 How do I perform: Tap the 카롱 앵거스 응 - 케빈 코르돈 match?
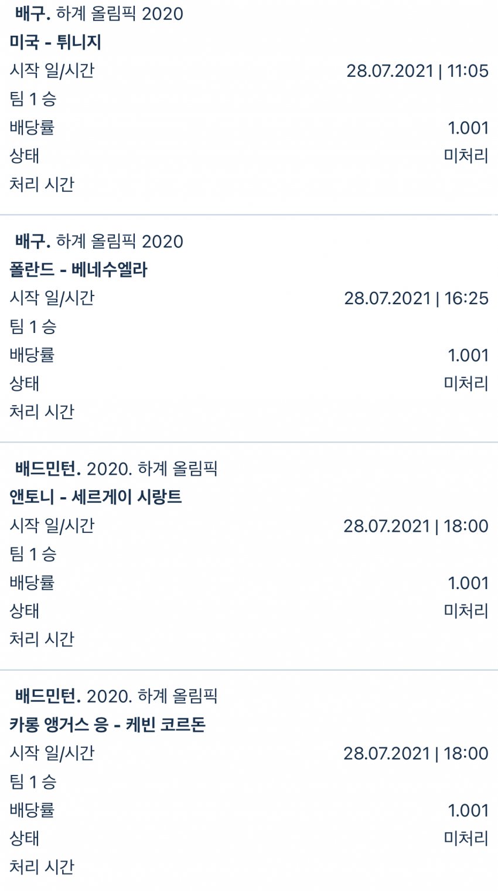pos(107,725)
